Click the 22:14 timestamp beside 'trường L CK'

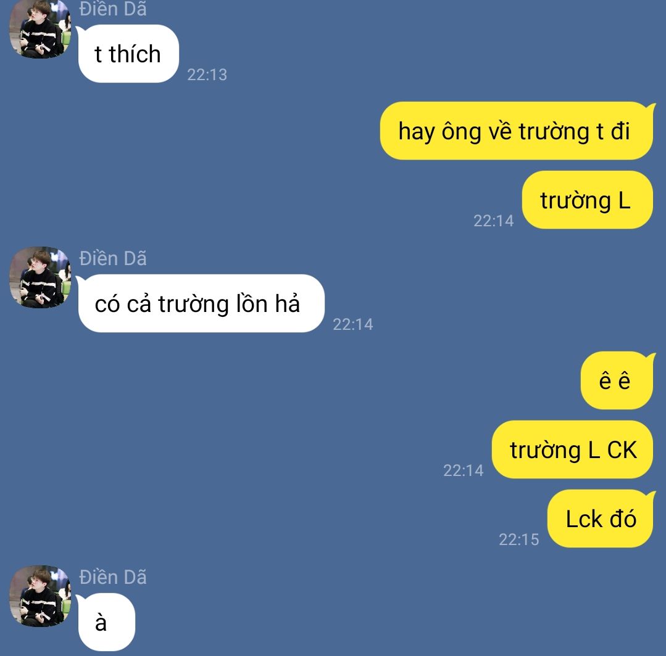(464, 470)
